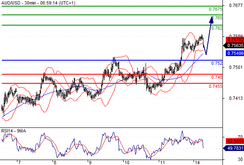
Task: Click the 0.7501 price axis label
Action: click(x=236, y=67)
